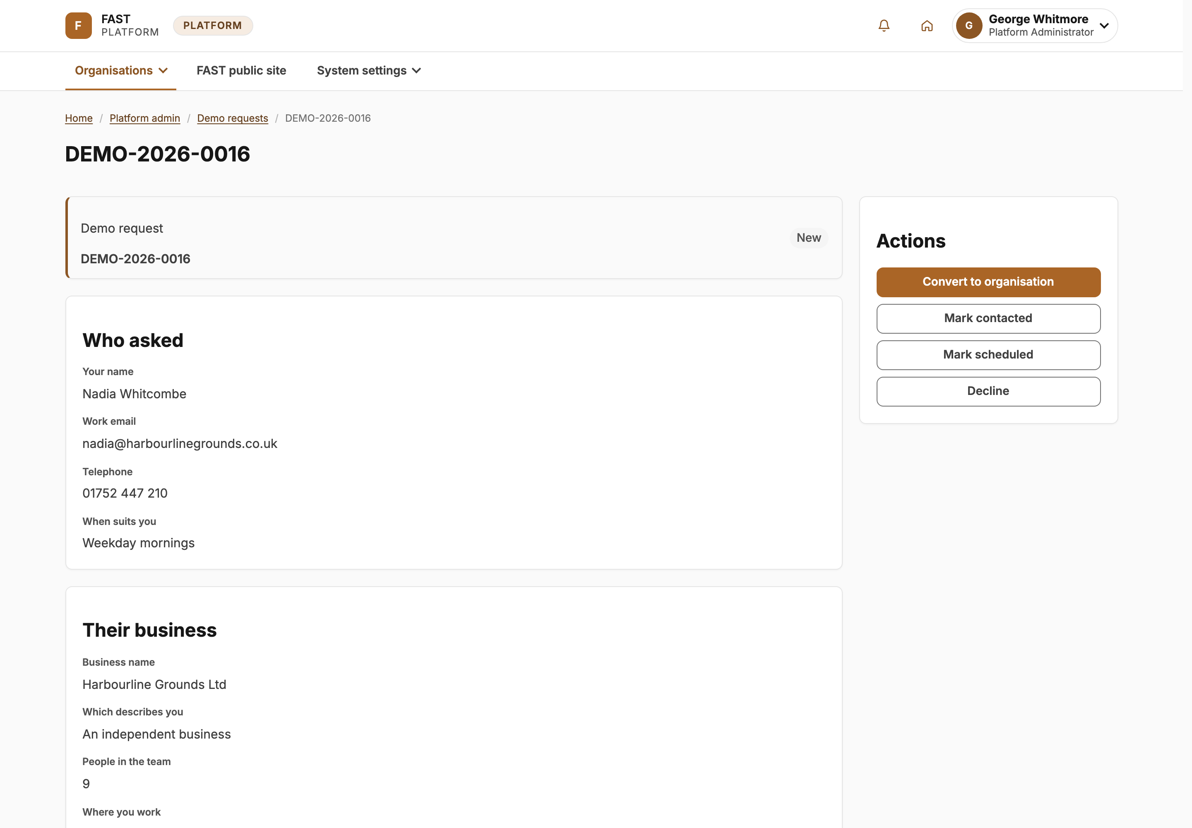Expand the System settings menu
Viewport: 1192px width, 828px height.
point(369,70)
